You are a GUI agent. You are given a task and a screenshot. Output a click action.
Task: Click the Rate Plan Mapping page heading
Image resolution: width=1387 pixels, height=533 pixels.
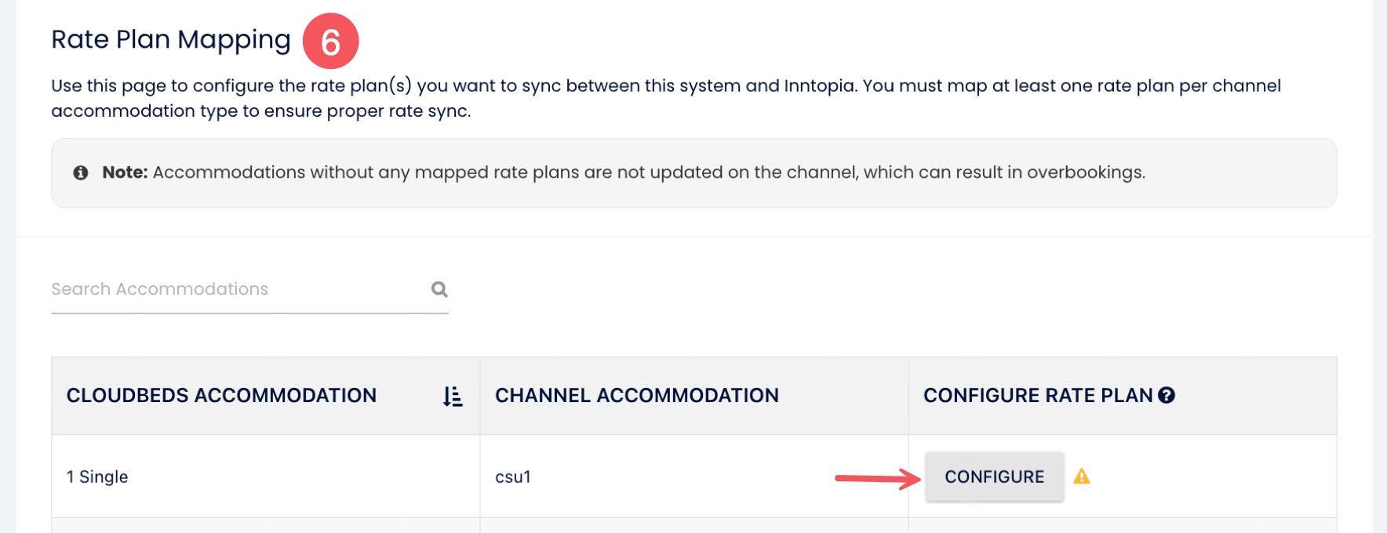click(171, 38)
